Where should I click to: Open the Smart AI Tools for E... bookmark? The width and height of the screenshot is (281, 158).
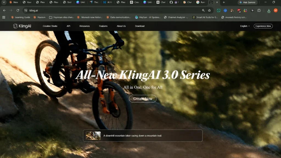click(x=205, y=17)
